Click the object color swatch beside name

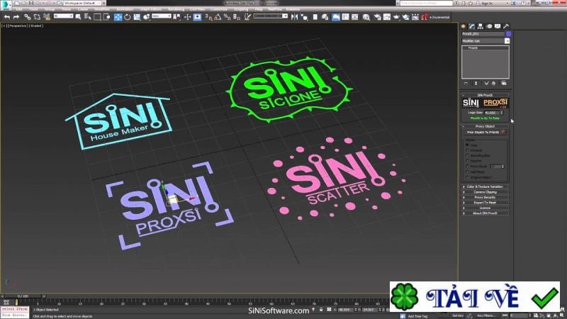507,33
